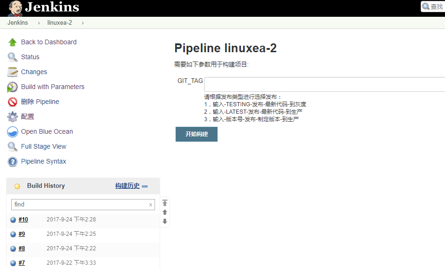Open build #8 link

[x=22, y=248]
